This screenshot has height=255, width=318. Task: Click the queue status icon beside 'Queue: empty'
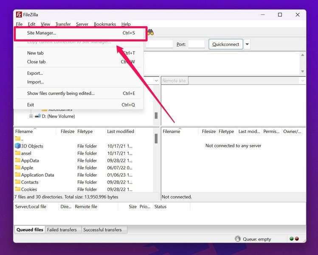coord(238,239)
